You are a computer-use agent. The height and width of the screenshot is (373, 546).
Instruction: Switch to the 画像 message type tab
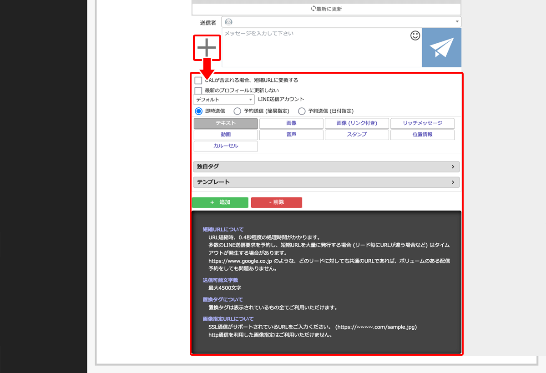point(291,123)
